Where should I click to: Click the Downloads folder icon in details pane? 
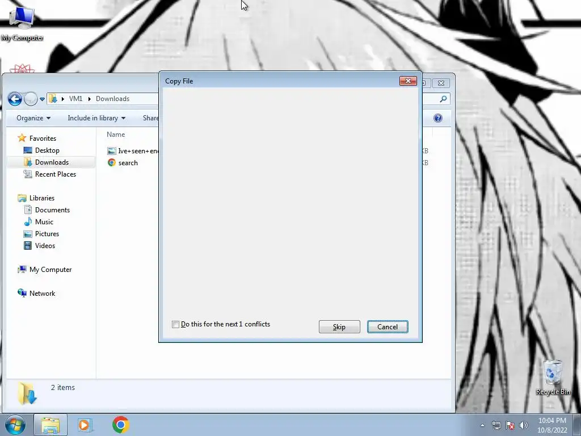click(27, 393)
